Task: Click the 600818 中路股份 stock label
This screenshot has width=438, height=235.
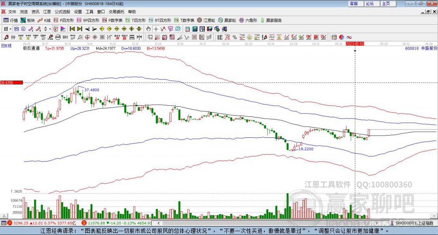Action: click(421, 48)
